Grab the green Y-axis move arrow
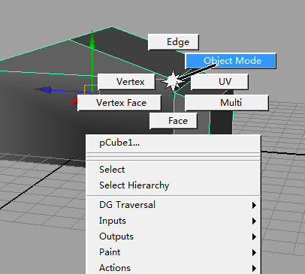Image resolution: width=305 pixels, height=274 pixels. click(92, 40)
